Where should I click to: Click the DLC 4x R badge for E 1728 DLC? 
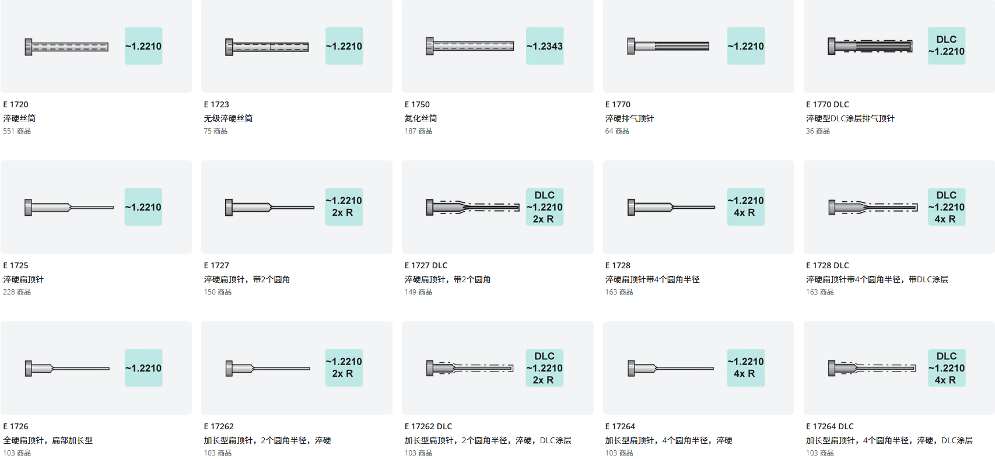pos(947,207)
